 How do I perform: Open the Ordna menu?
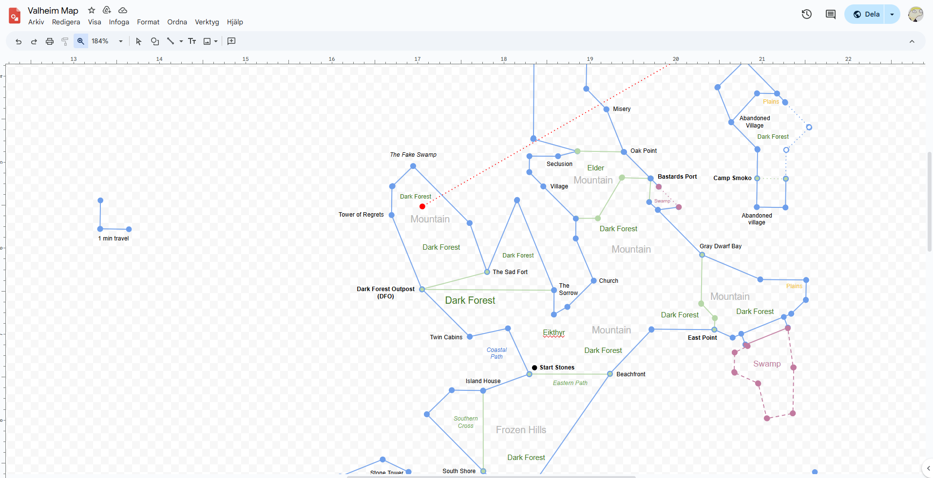coord(177,22)
